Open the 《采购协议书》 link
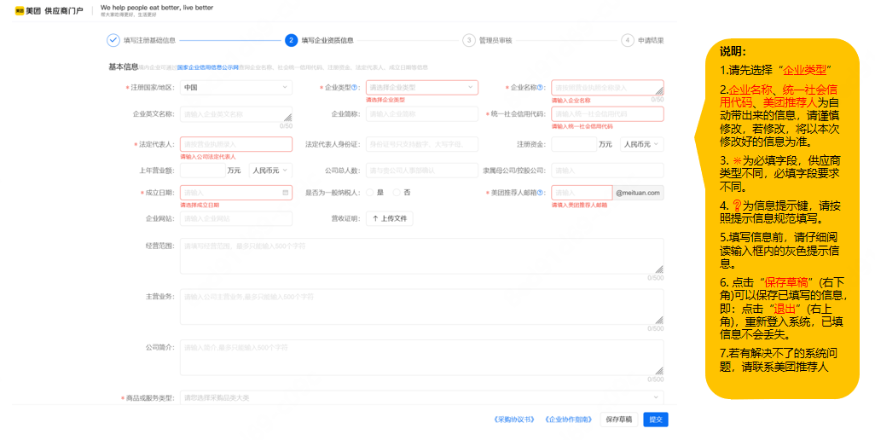Image resolution: width=875 pixels, height=440 pixels. pyautogui.click(x=514, y=420)
